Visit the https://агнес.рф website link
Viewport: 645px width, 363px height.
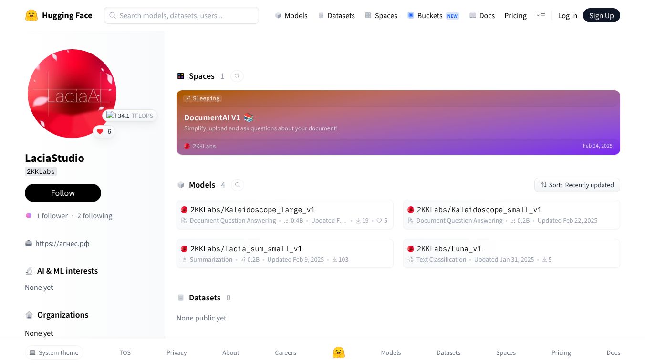coord(62,243)
